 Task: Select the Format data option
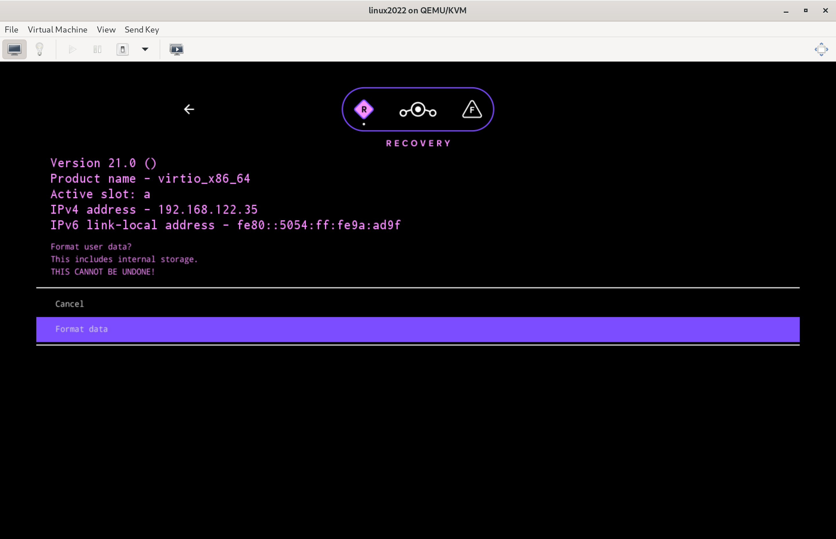pyautogui.click(x=418, y=329)
